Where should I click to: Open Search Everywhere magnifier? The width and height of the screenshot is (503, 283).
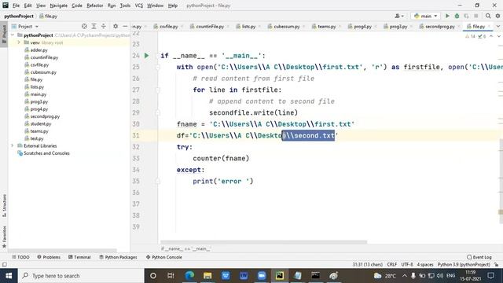(488, 16)
